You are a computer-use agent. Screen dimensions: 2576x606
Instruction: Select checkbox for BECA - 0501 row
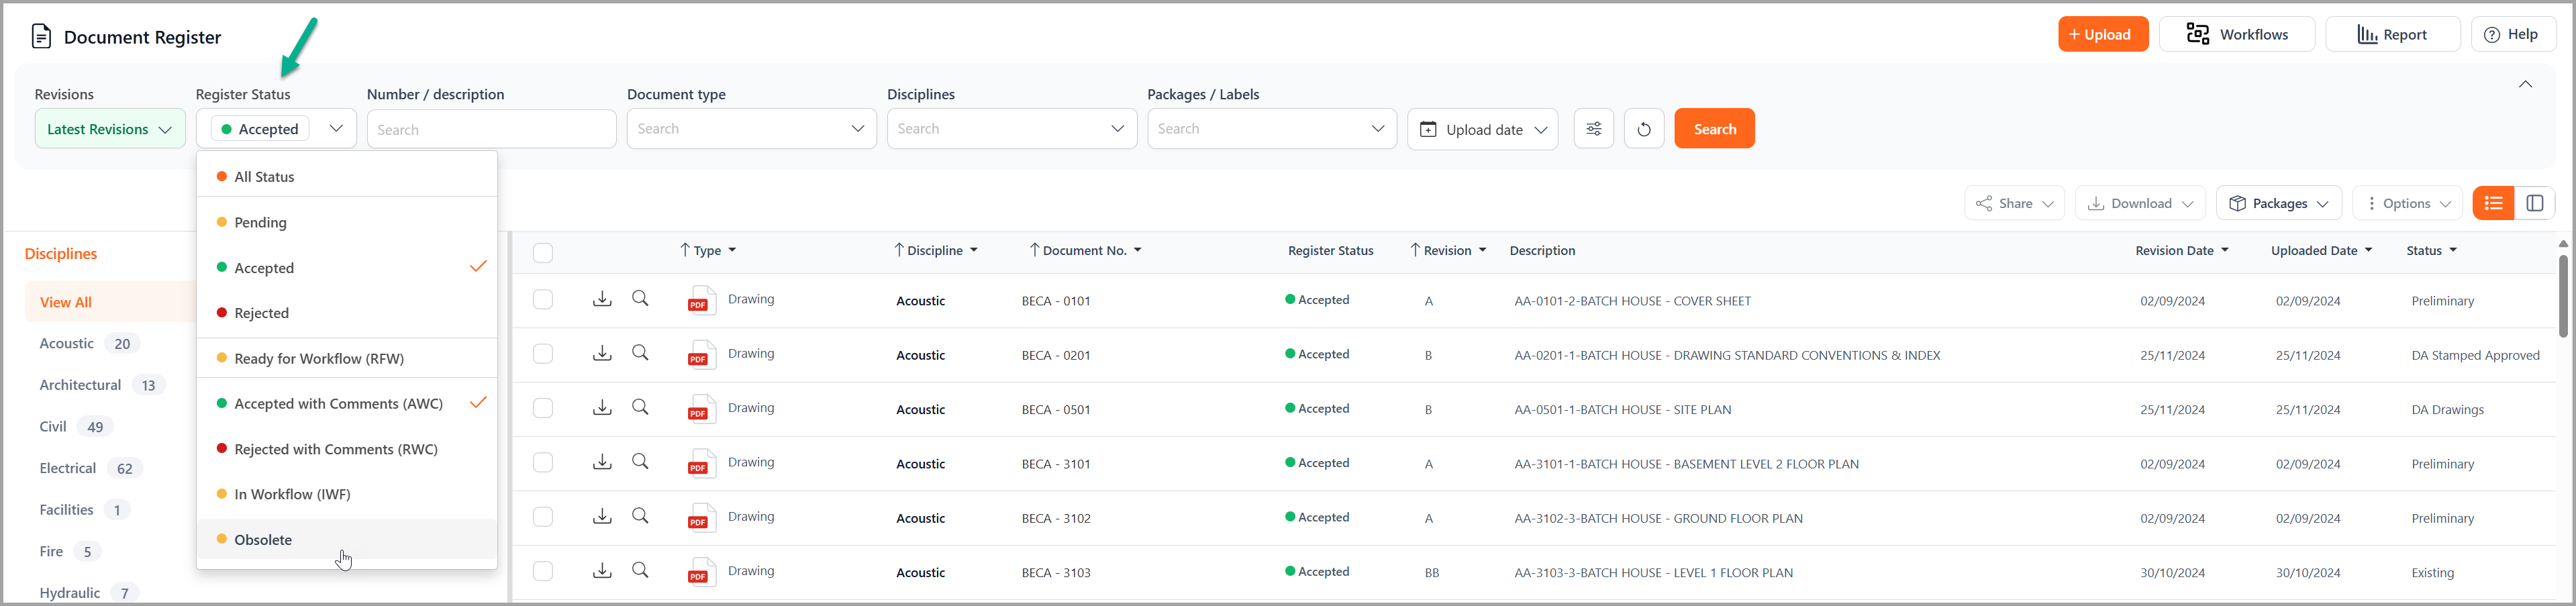pyautogui.click(x=543, y=408)
